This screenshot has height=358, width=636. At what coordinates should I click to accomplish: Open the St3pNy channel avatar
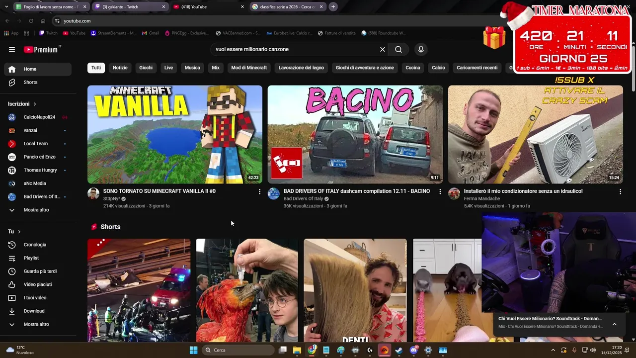tap(93, 193)
